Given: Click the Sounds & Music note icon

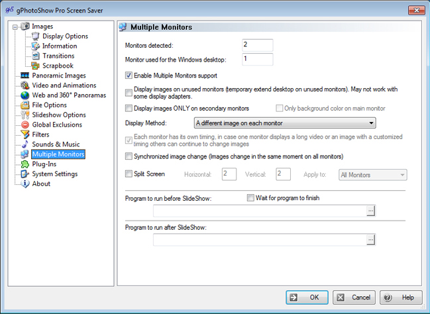Looking at the screenshot, I should click(25, 144).
